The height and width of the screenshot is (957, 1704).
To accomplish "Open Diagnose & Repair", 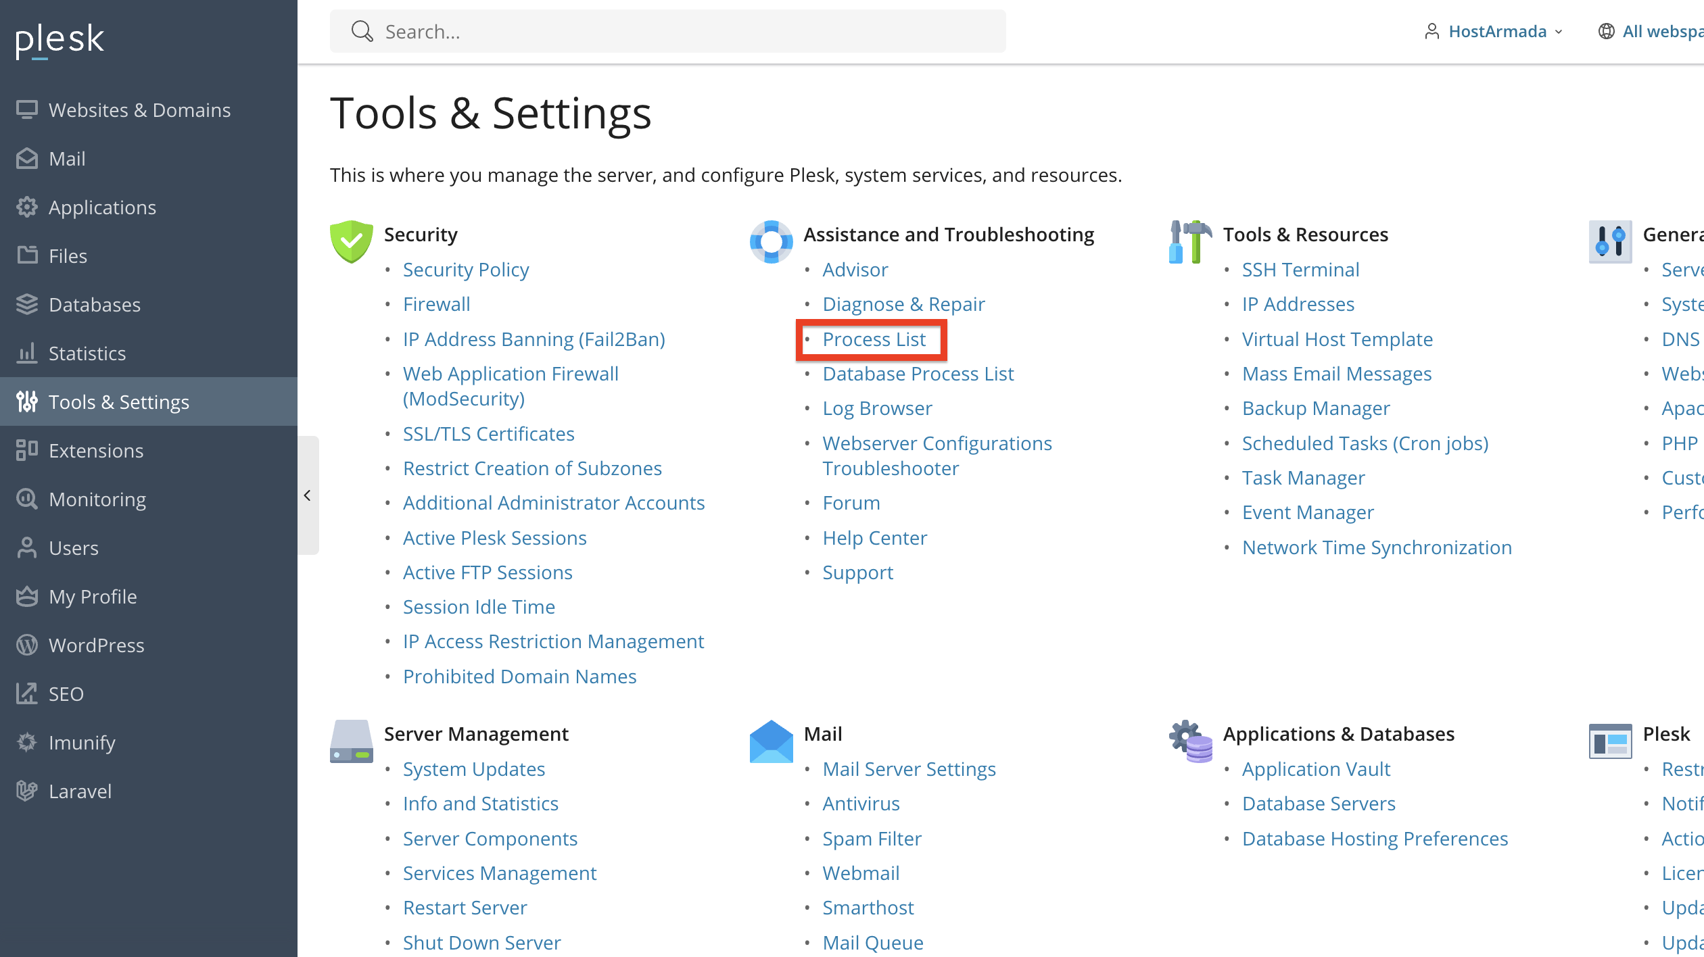I will [x=903, y=304].
